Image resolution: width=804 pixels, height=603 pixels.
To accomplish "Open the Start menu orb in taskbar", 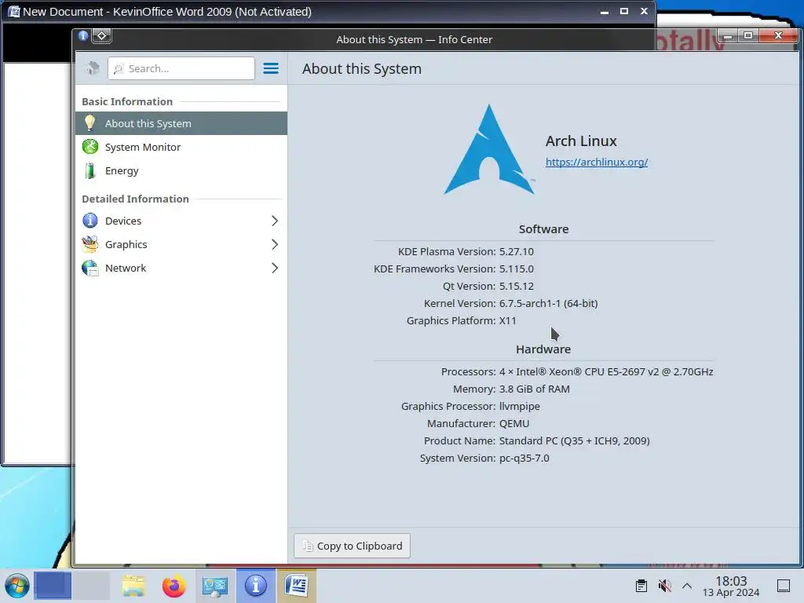I will [x=16, y=586].
